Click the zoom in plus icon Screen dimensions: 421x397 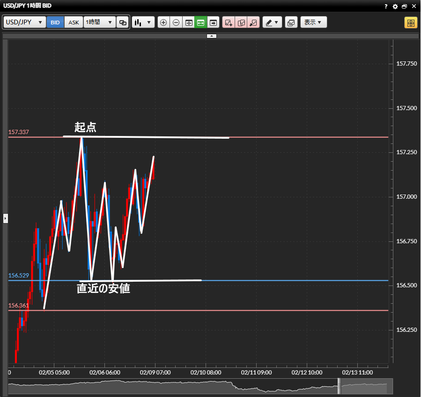163,22
